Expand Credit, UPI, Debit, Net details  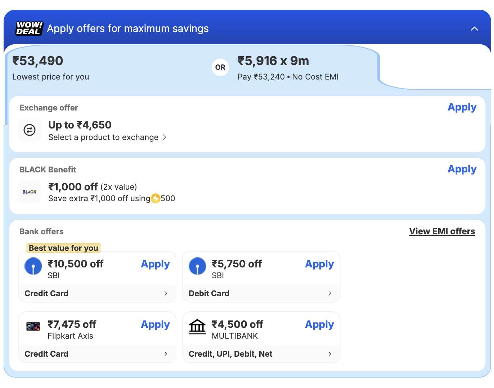tap(330, 354)
